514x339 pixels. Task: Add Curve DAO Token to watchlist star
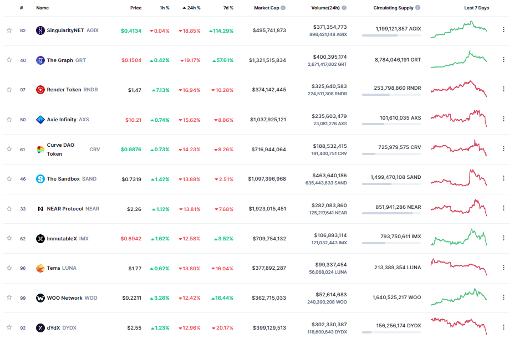point(9,148)
